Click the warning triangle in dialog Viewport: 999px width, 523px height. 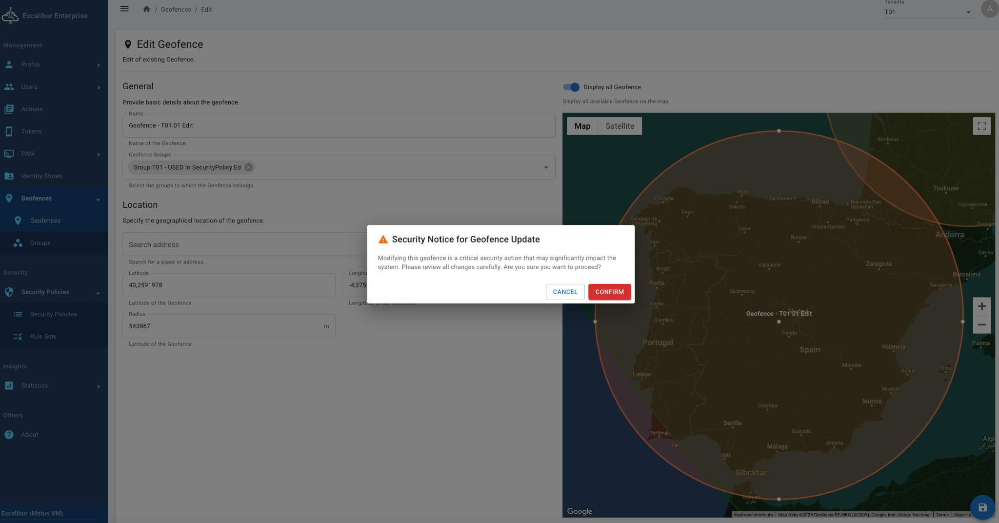(x=383, y=239)
